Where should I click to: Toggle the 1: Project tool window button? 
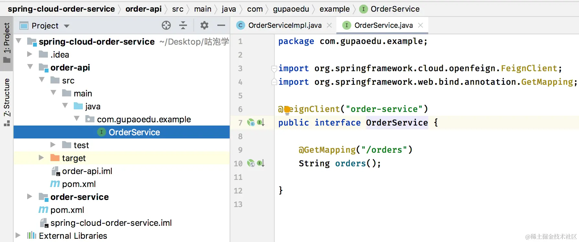[x=6, y=42]
